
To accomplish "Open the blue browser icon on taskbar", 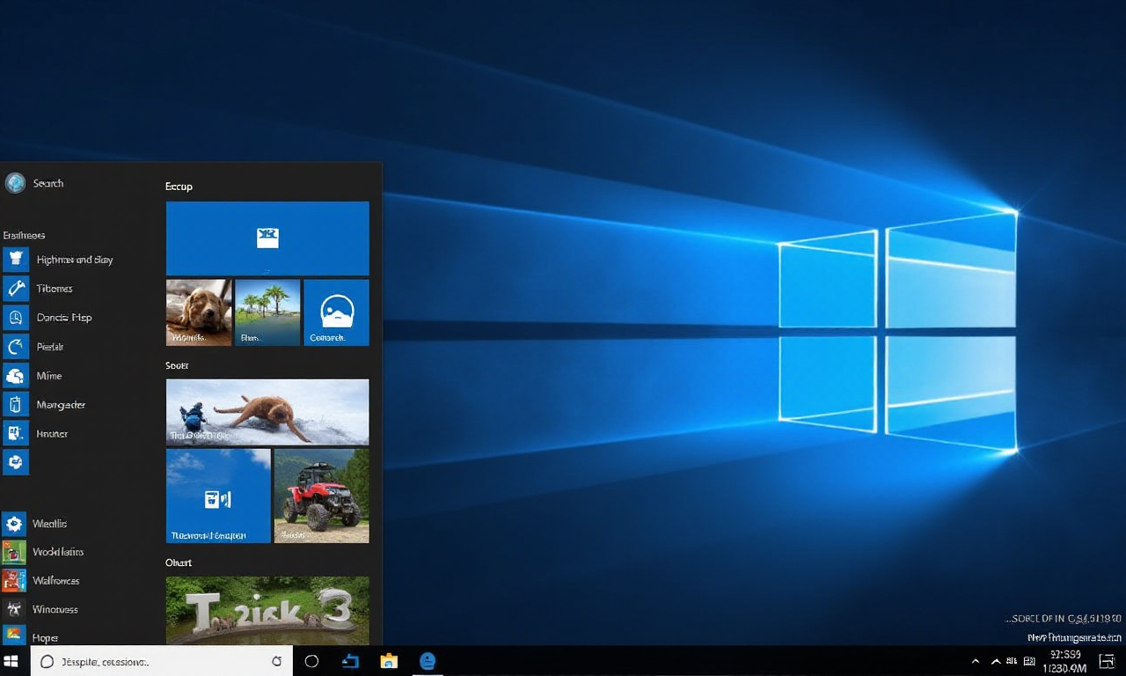I will pos(428,661).
